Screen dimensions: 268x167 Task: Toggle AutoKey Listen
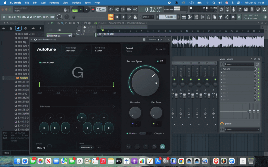click(x=47, y=63)
